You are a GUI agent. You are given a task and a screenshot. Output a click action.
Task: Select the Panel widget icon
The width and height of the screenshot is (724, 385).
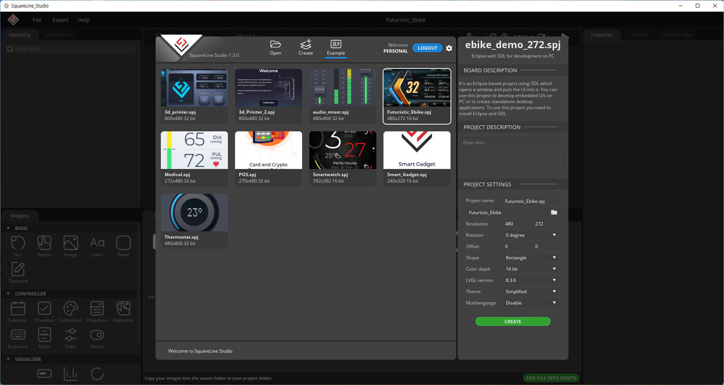point(123,243)
